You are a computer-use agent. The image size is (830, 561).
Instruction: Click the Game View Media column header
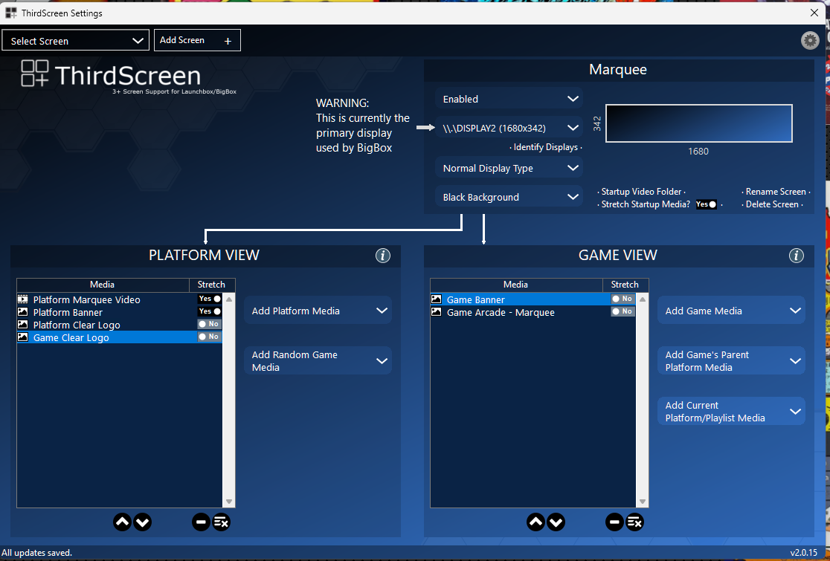point(516,285)
